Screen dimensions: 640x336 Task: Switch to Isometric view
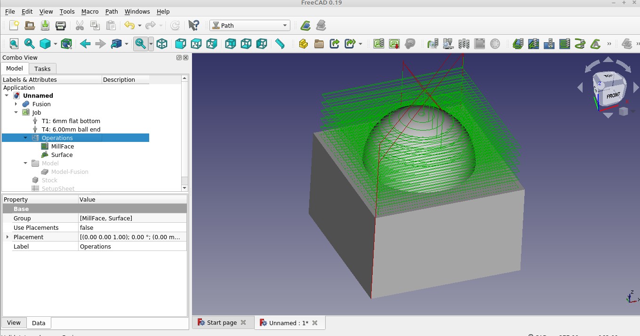point(162,44)
